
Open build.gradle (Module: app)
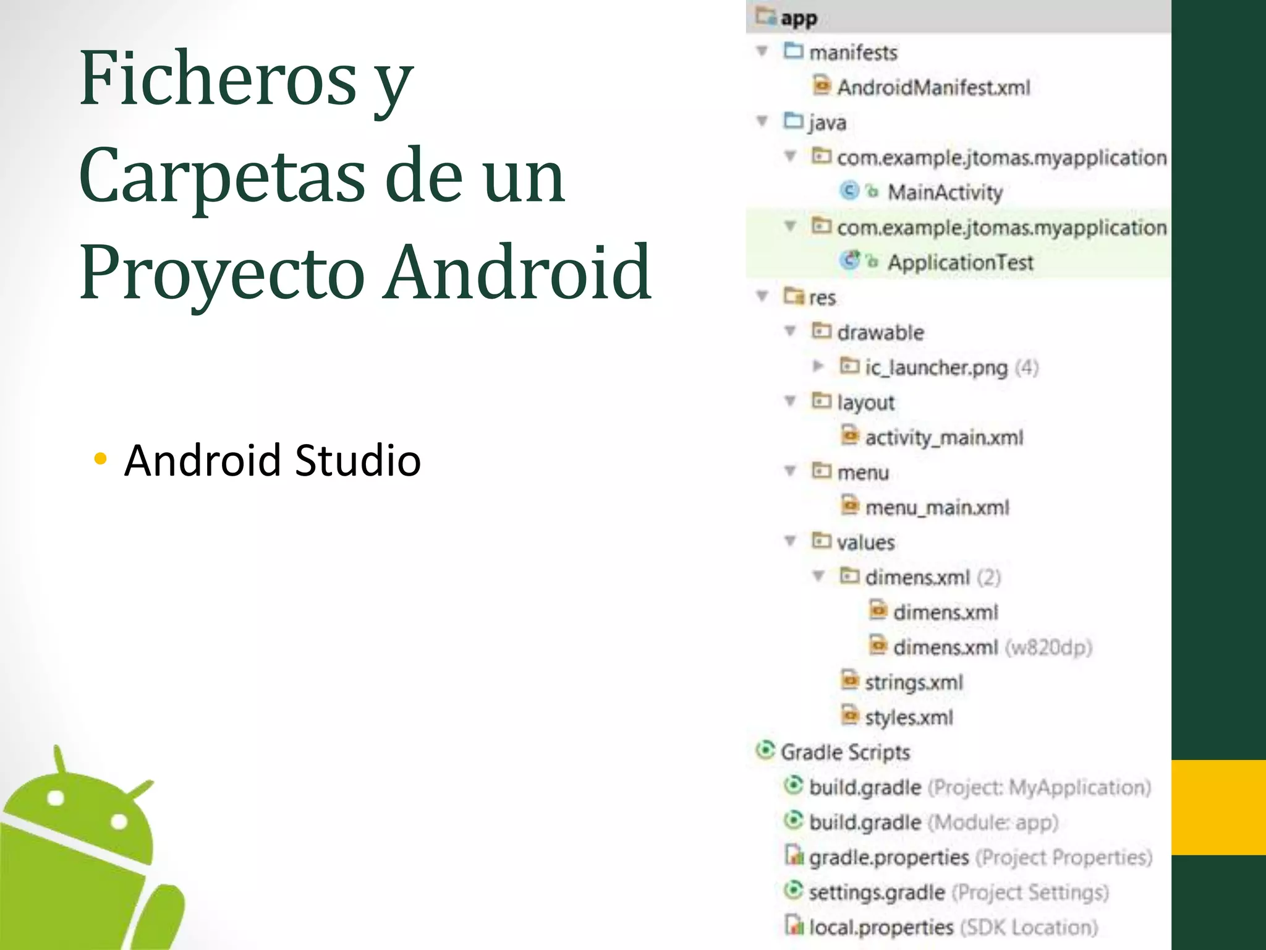pyautogui.click(x=933, y=823)
